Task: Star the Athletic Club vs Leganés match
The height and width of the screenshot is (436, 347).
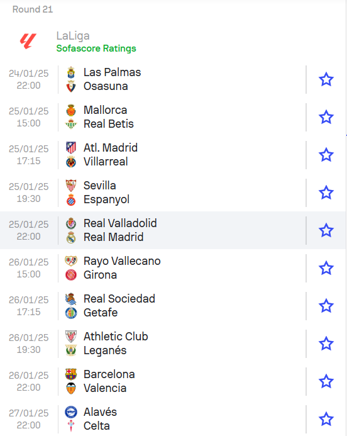Action: click(x=326, y=344)
